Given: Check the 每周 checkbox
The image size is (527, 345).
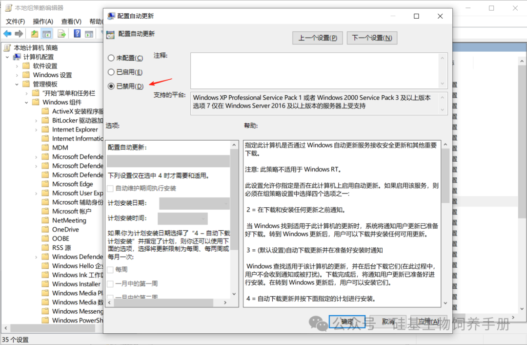Looking at the screenshot, I should 110,270.
